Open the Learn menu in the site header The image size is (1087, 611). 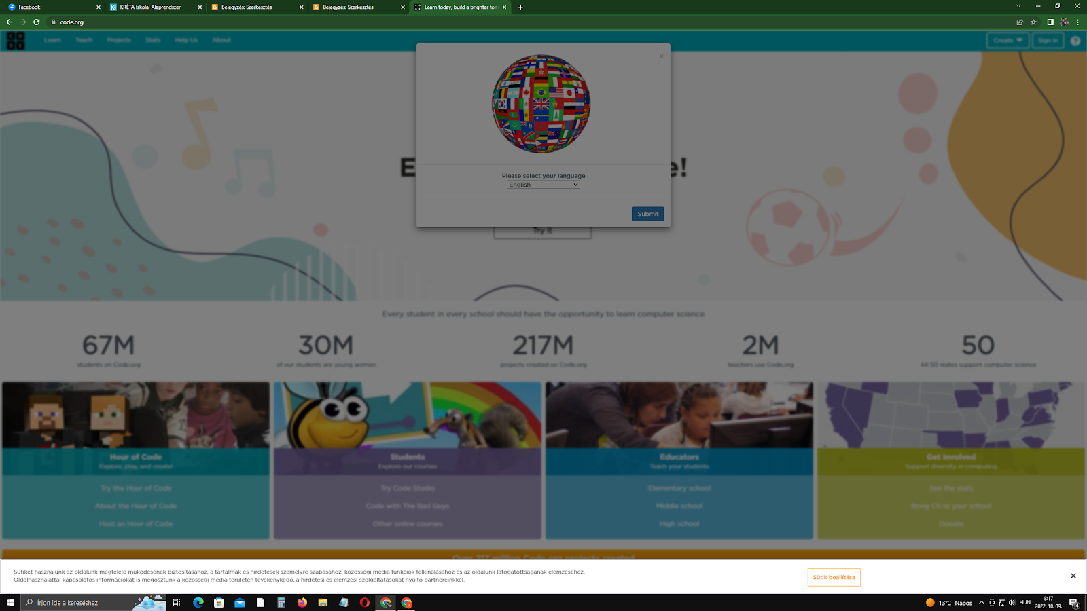52,40
